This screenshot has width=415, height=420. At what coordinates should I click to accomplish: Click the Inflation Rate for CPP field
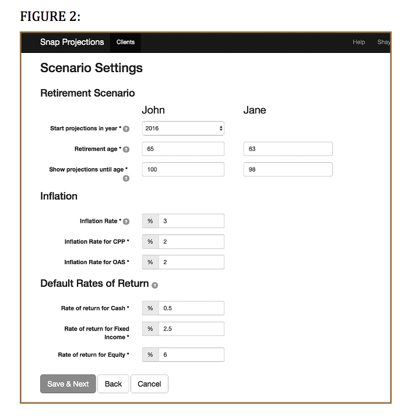coord(191,241)
